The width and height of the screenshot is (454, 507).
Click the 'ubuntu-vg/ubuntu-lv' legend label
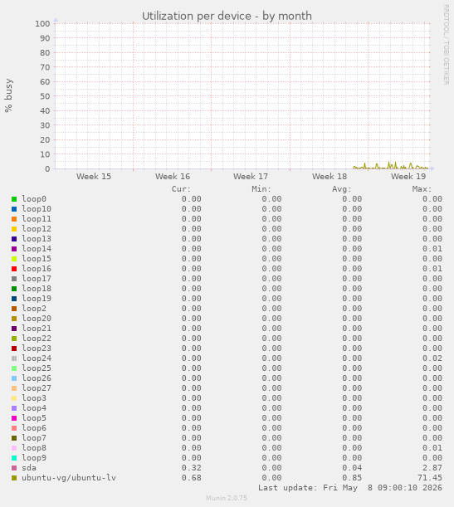click(x=69, y=478)
